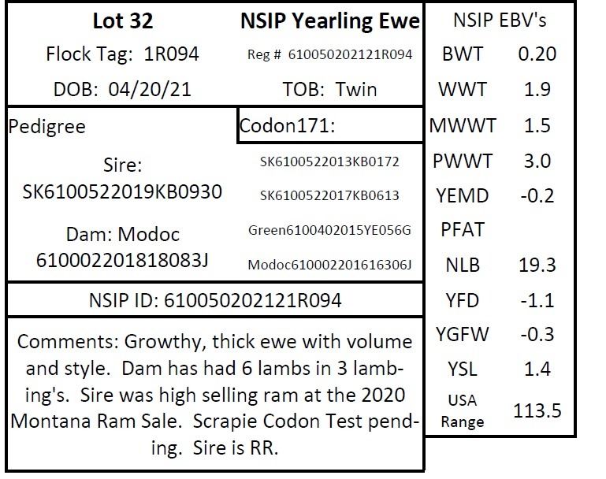Click the BWT value 0.20

click(537, 54)
